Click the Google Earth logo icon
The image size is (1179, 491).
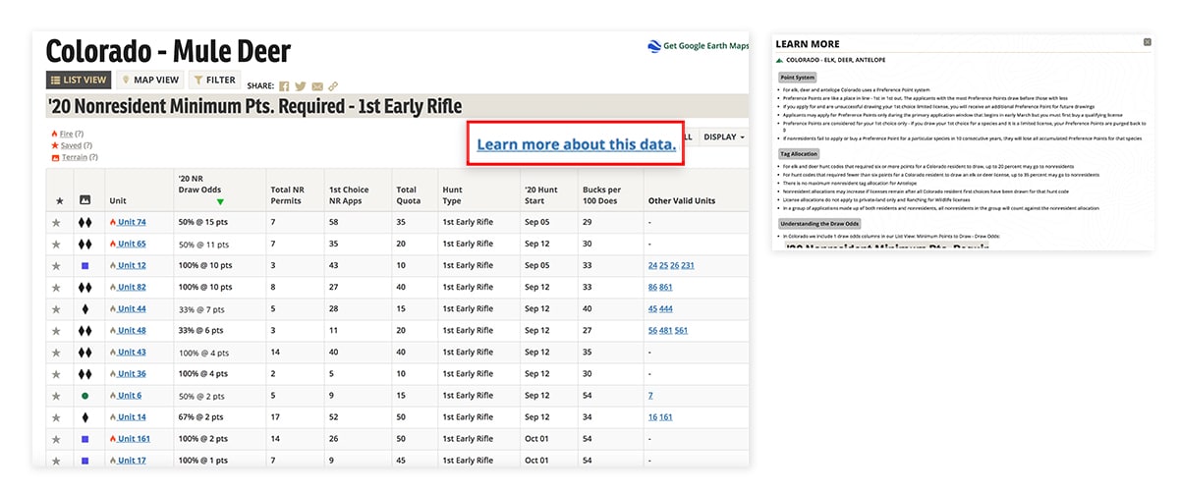654,46
